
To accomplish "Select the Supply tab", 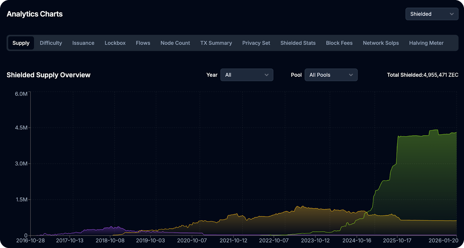I will 21,43.
